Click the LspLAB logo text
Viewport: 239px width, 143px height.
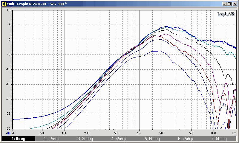point(226,14)
